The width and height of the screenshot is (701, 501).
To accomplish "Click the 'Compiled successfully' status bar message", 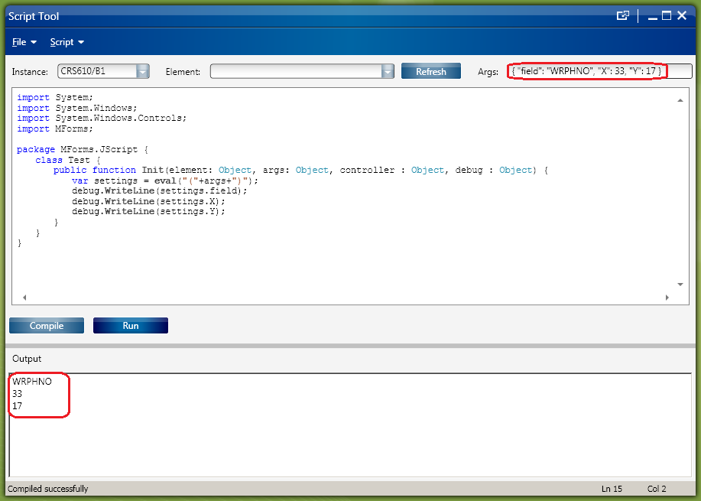I will point(48,489).
